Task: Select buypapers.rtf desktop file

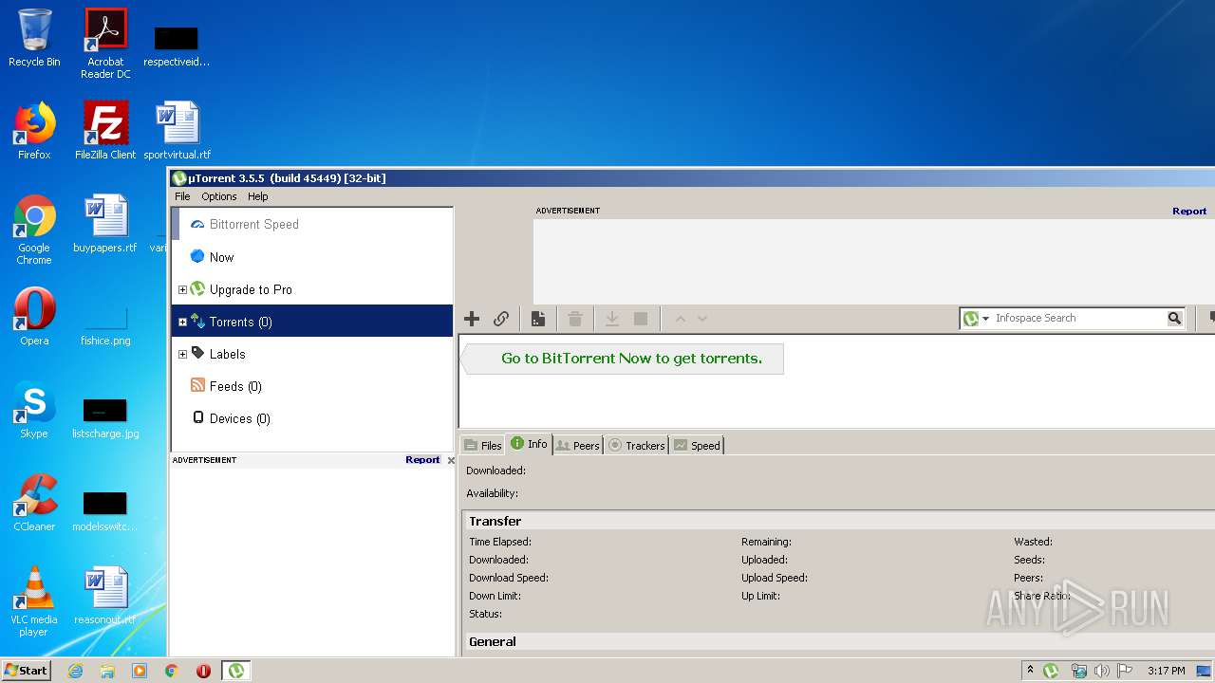Action: pos(105,224)
